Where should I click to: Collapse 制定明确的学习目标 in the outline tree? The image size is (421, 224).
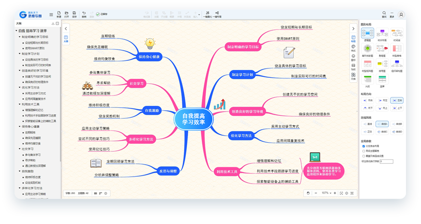[19, 36]
